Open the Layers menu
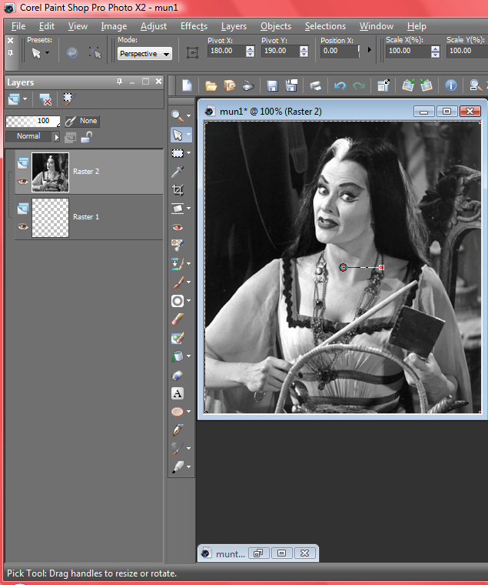488x585 pixels. pyautogui.click(x=234, y=26)
